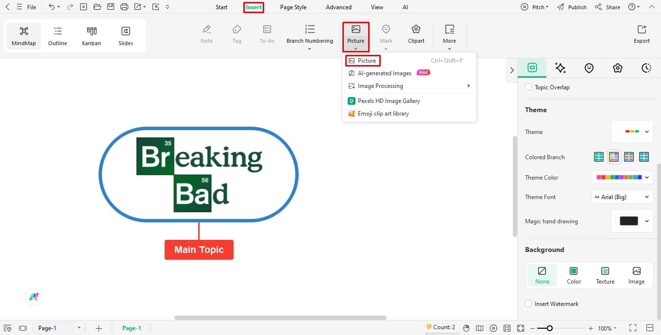This screenshot has height=335, width=661.
Task: Open the emoji mark panel tab
Action: coord(589,68)
